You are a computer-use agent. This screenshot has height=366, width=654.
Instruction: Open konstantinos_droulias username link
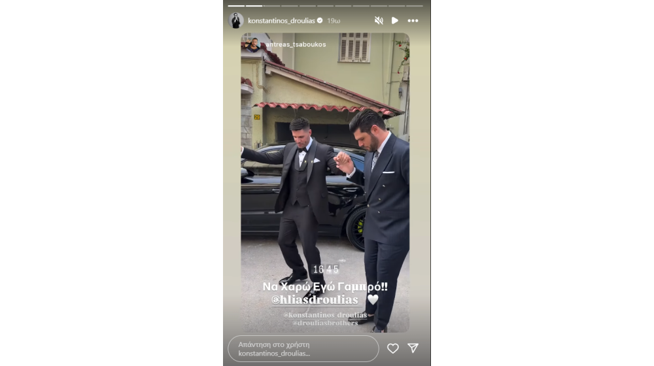pos(281,20)
